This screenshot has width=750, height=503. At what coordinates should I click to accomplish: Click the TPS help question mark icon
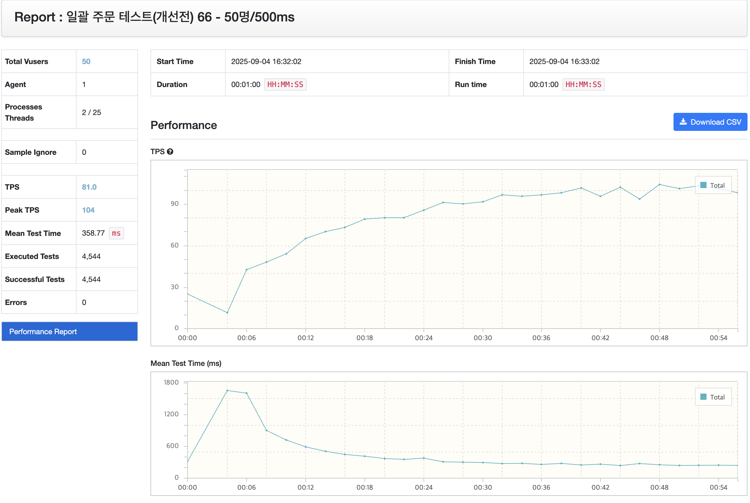(170, 152)
